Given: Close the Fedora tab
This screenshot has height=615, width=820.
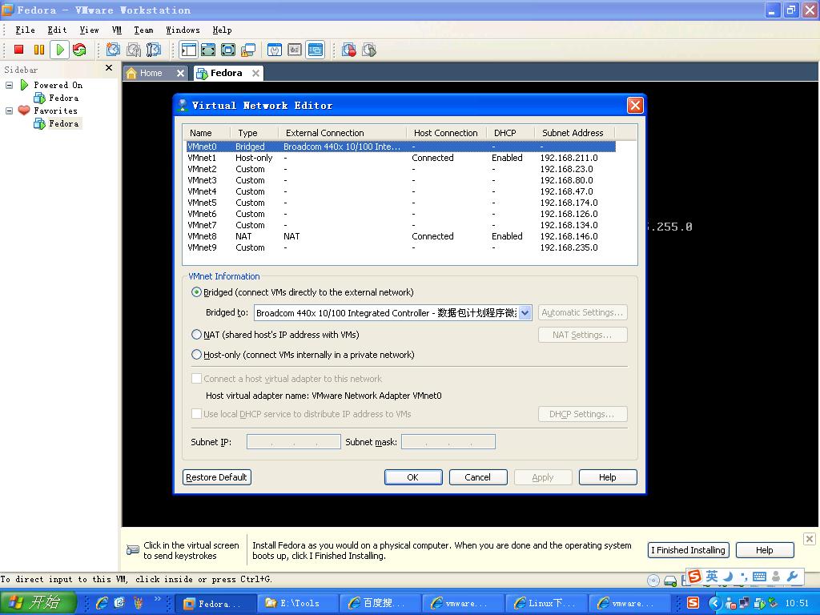Looking at the screenshot, I should pos(255,73).
